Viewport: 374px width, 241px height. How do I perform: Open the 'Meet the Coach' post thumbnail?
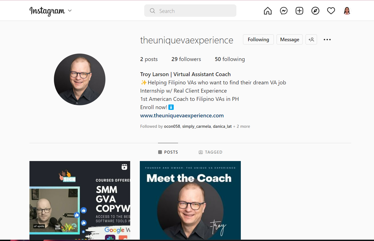[190, 200]
